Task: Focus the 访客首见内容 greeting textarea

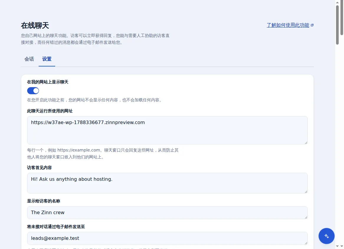Action: click(167, 183)
